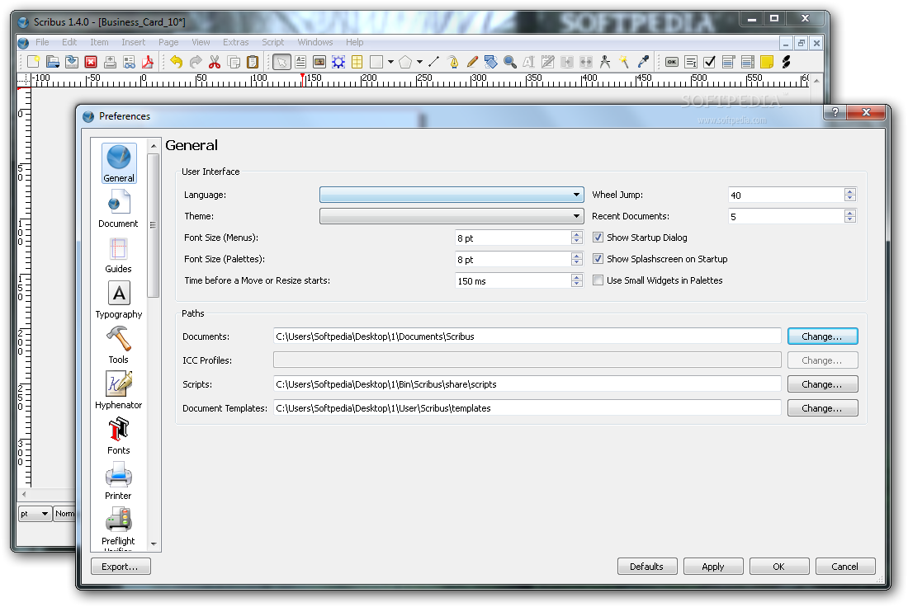
Task: Insert link annotation chain icon
Action: click(x=786, y=62)
